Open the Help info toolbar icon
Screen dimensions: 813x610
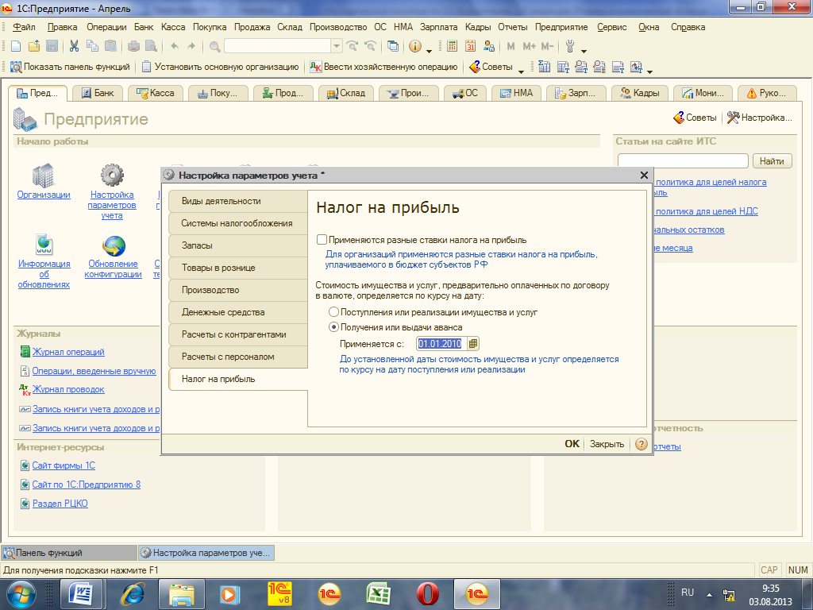(x=414, y=46)
